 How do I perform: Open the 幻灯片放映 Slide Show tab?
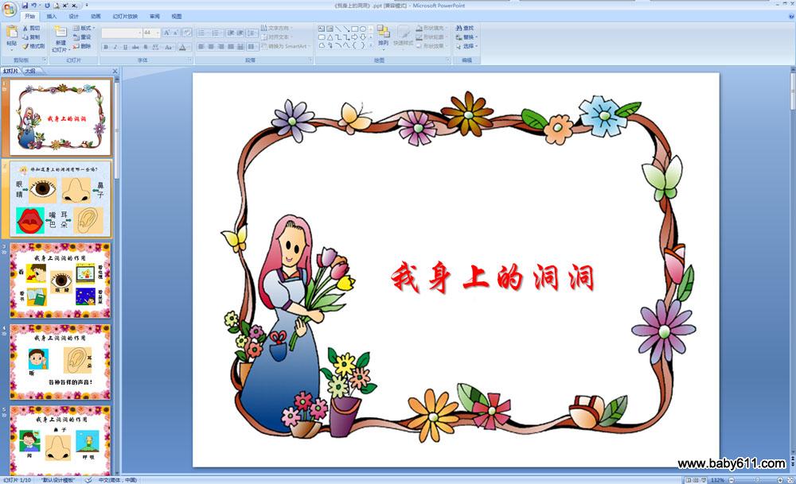coord(126,17)
